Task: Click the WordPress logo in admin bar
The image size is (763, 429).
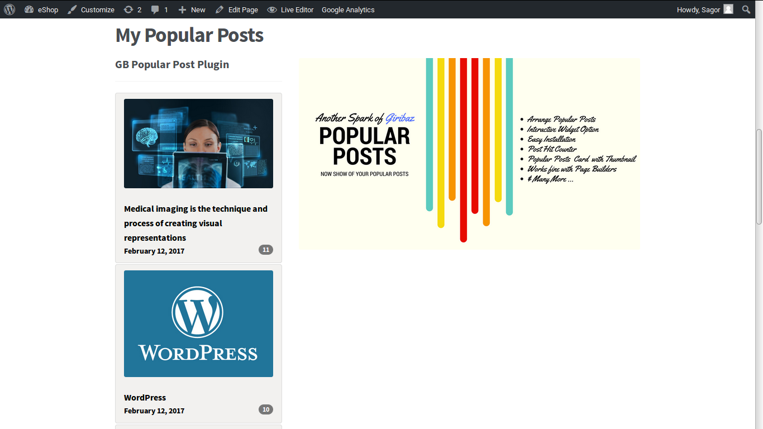Action: pos(9,9)
